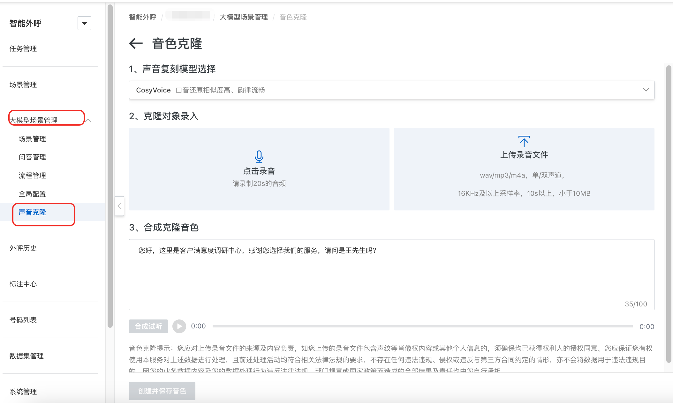Open 问答管理 submenu item
The height and width of the screenshot is (403, 673).
point(32,157)
